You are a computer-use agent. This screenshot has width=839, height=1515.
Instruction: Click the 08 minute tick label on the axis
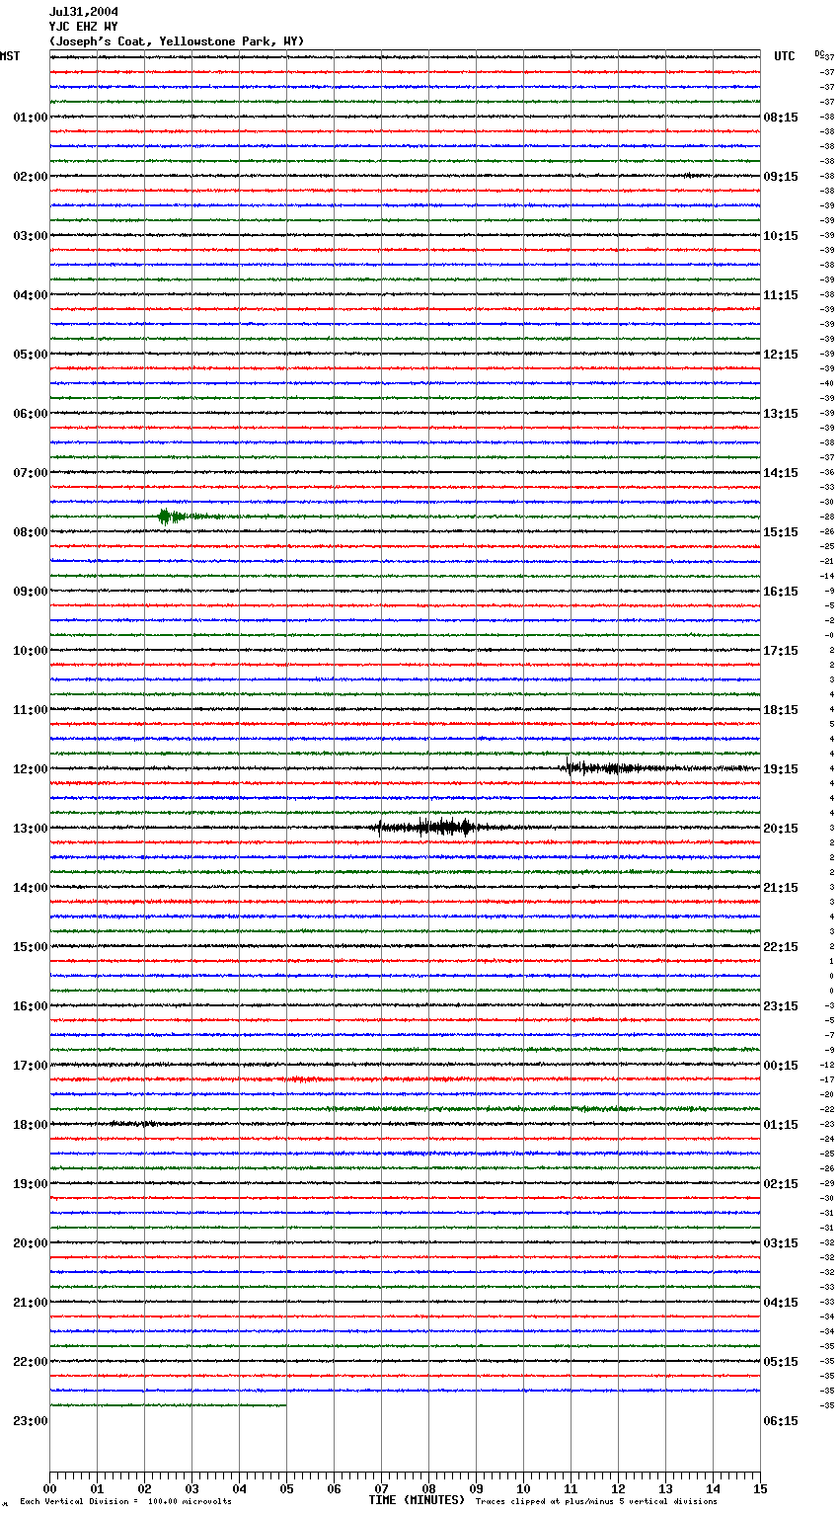click(x=428, y=1489)
